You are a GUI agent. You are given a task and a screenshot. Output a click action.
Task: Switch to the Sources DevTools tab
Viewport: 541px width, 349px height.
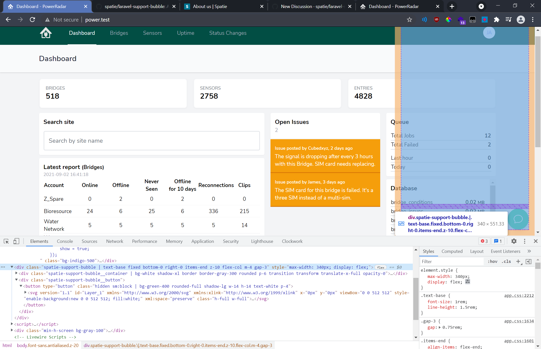(x=89, y=241)
